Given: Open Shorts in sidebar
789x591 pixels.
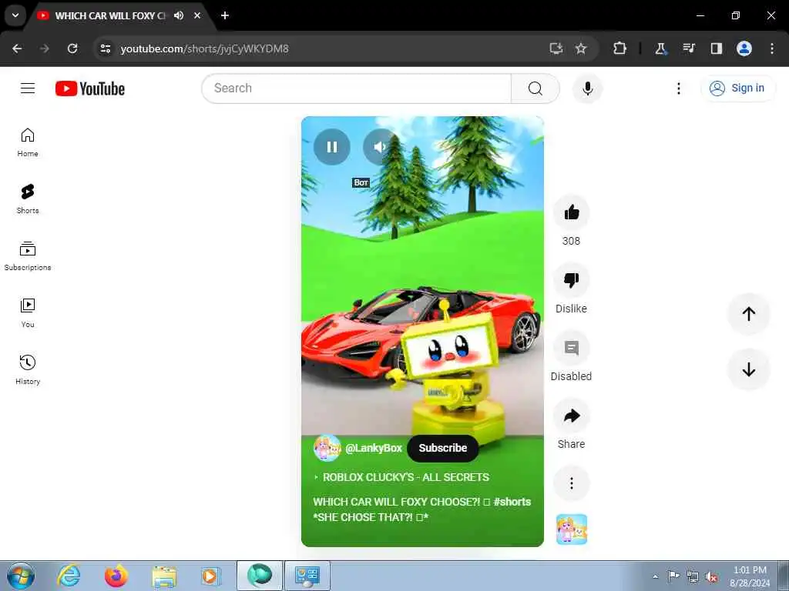Looking at the screenshot, I should point(28,199).
